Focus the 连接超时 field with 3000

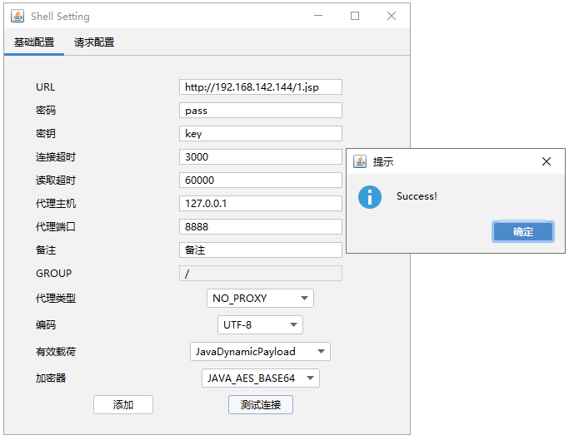pyautogui.click(x=261, y=157)
